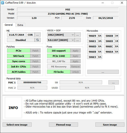
Task: Click browse button beside GOP 9.0.1107 dropdown
Action: coord(78,40)
